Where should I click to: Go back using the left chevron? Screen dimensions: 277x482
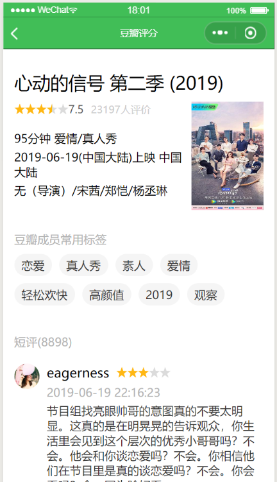pos(14,33)
